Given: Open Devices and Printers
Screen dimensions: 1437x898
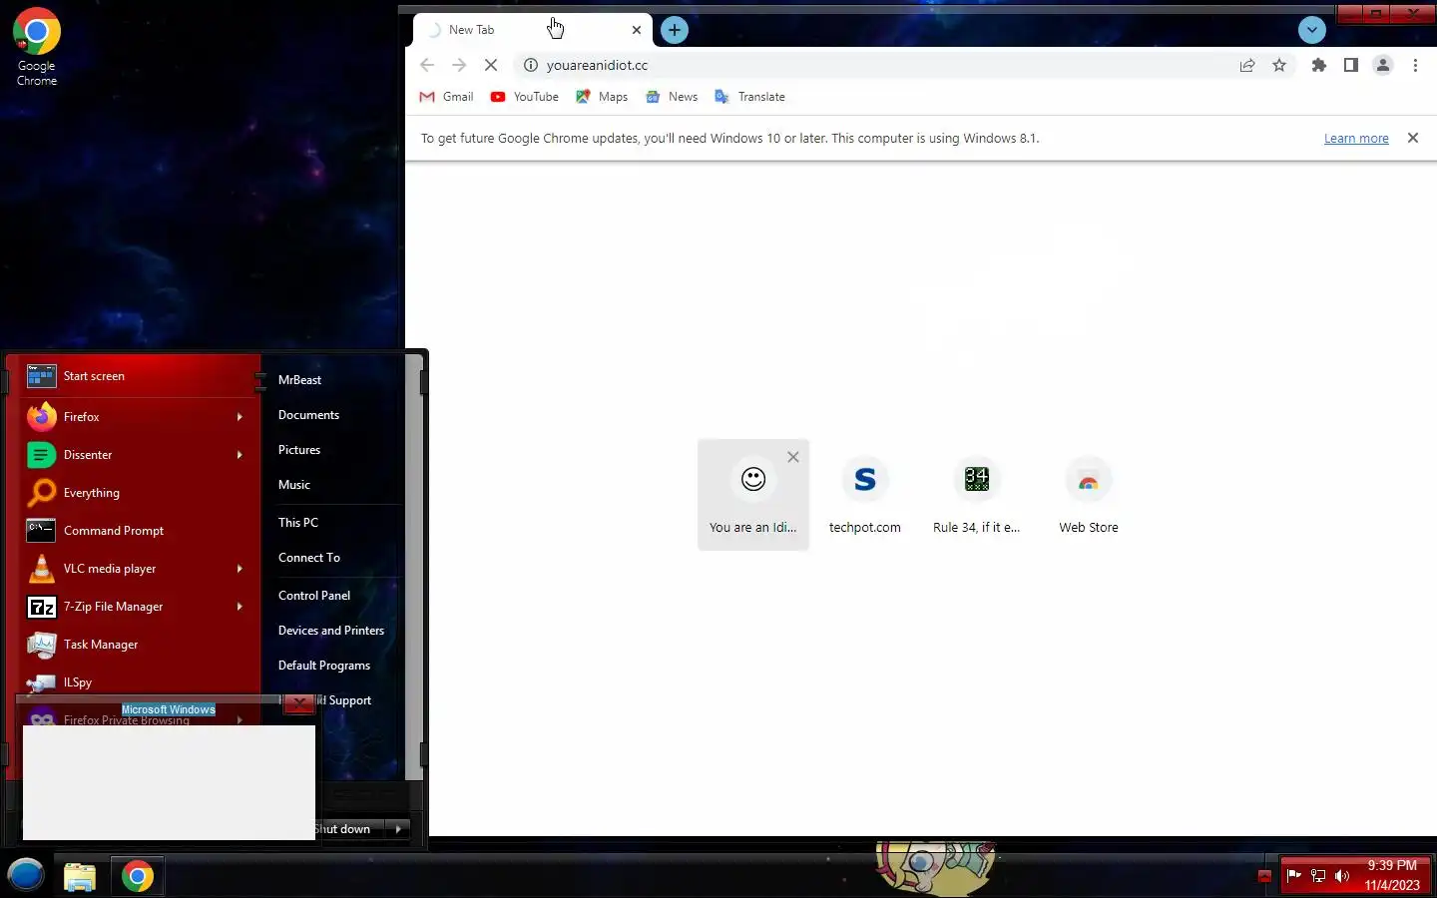Looking at the screenshot, I should coord(333,631).
